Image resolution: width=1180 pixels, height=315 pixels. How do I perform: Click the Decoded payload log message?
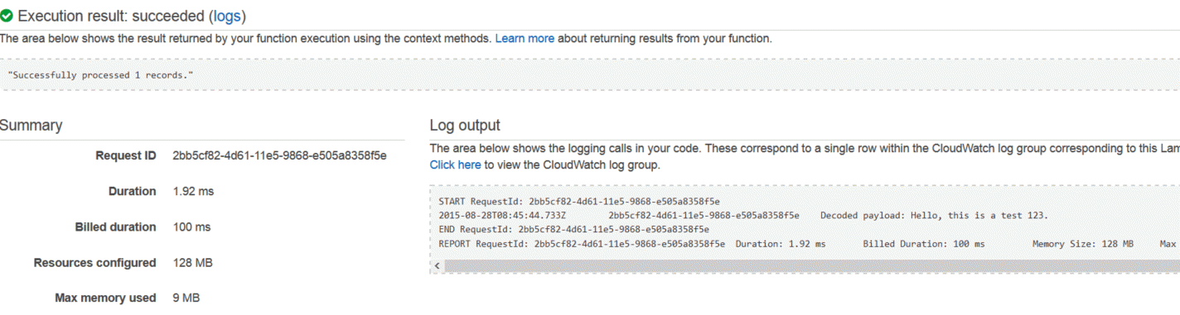934,216
